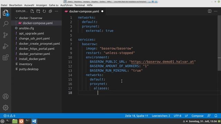Viewport: 221px width, 124px height.
Task: Switch to VS Code in taskbar
Action: [x=34, y=121]
